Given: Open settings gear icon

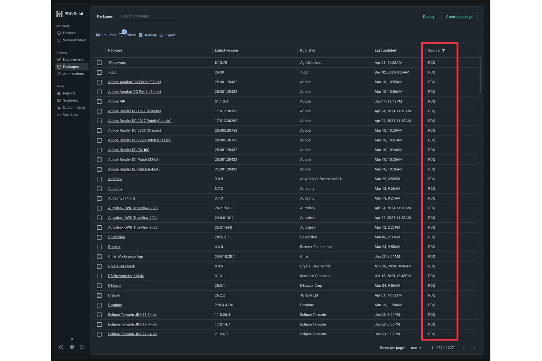Looking at the screenshot, I should pos(72,347).
